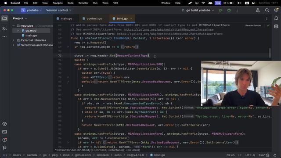
Task: Click the inspections checkmark widget
Action: [x=268, y=25]
